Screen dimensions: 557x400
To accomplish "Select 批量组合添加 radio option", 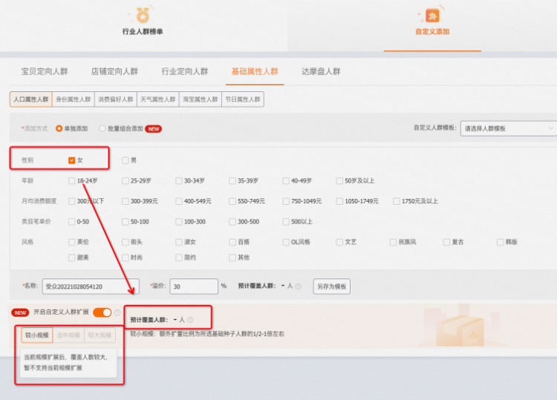I will pos(102,128).
